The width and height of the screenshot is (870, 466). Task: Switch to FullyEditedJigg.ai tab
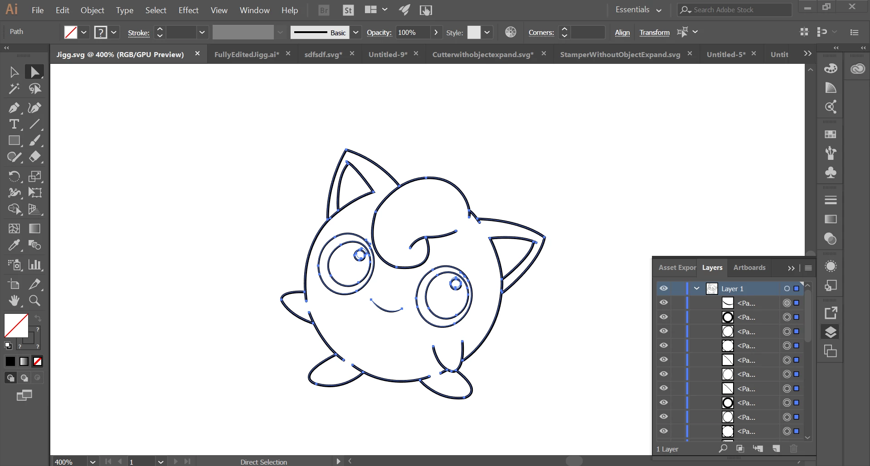(x=247, y=54)
